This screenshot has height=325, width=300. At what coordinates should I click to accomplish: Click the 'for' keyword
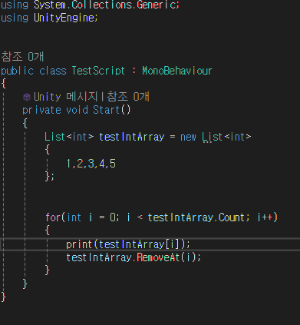coord(53,217)
